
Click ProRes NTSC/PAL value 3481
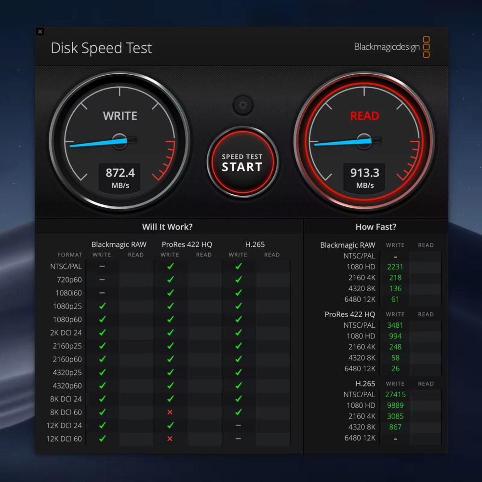(395, 325)
